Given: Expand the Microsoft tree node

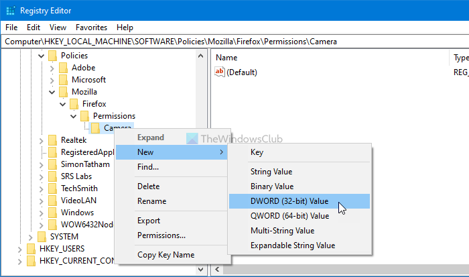Looking at the screenshot, I should pyautogui.click(x=52, y=80).
